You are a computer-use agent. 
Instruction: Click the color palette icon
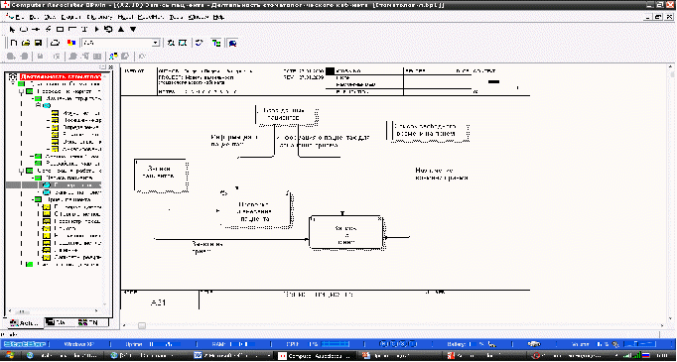point(71,43)
